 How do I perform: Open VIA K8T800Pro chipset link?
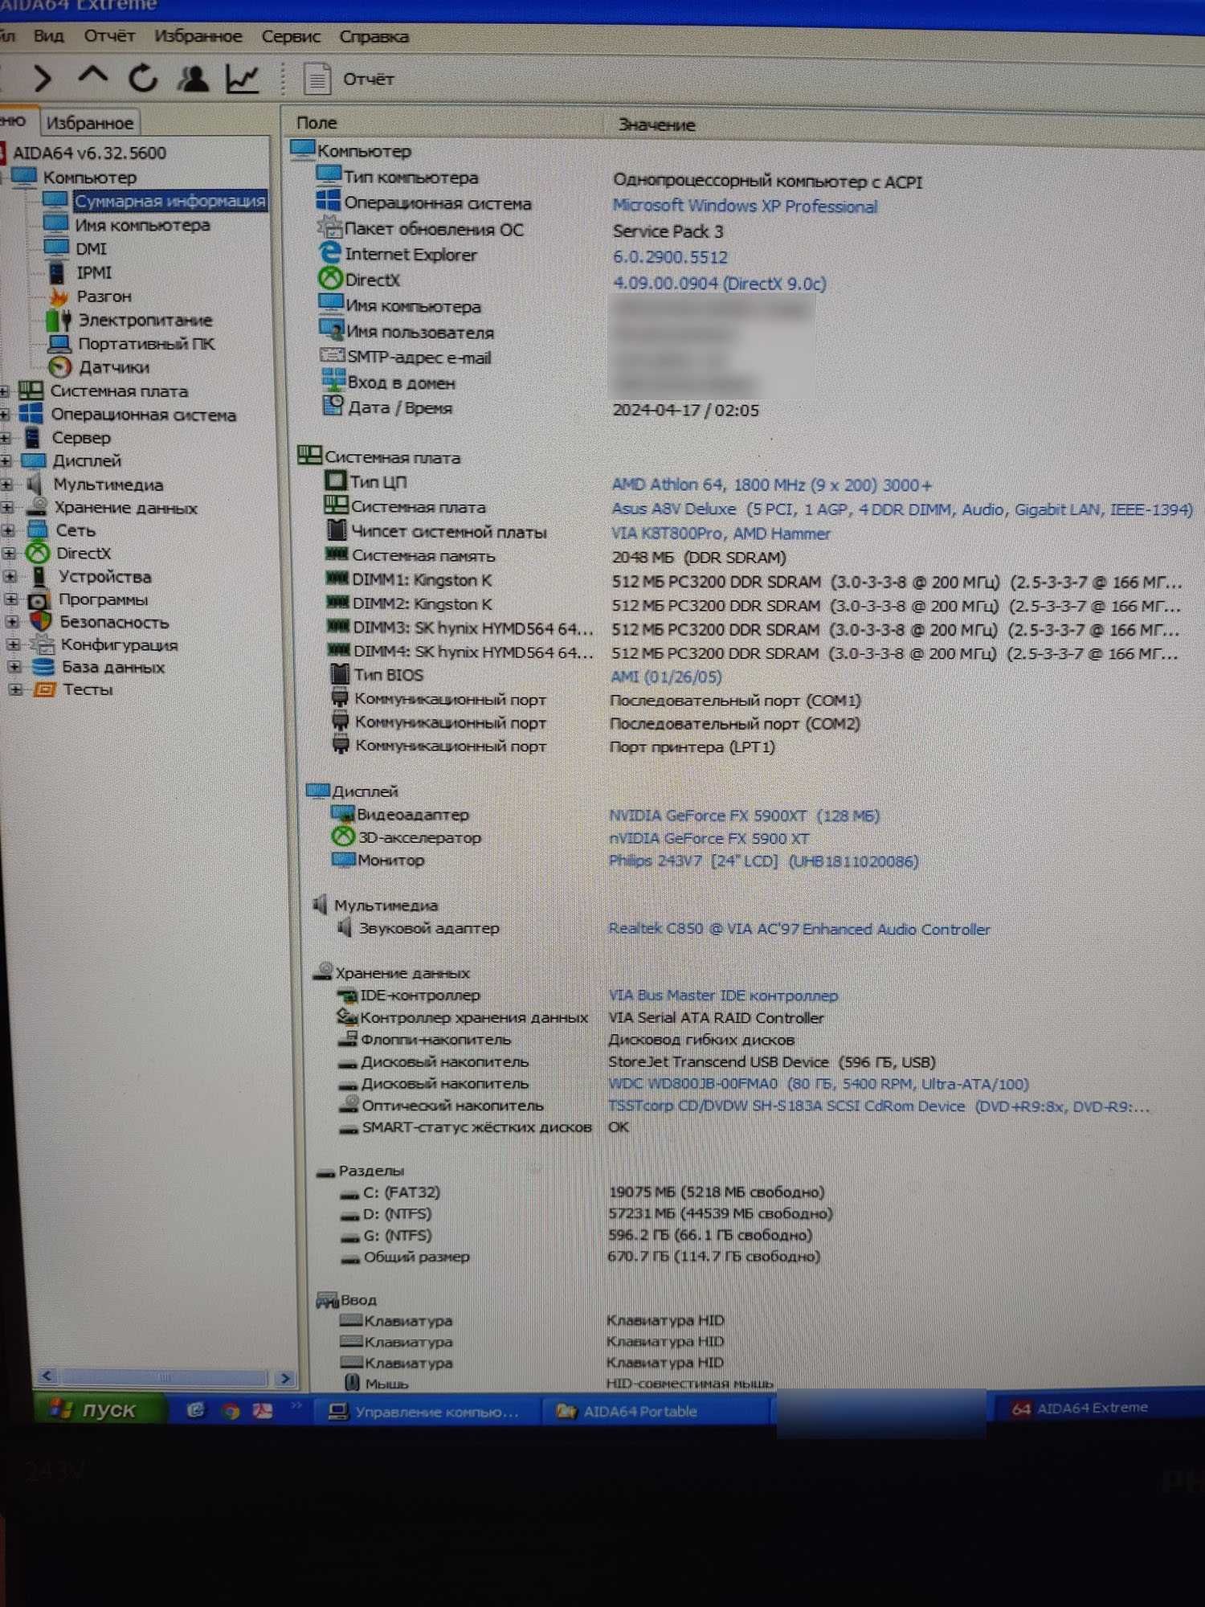point(721,534)
